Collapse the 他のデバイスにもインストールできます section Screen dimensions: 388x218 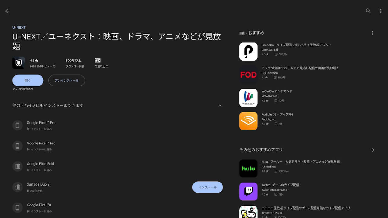click(220, 105)
